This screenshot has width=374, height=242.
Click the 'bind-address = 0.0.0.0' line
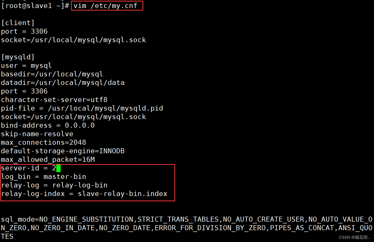click(48, 125)
